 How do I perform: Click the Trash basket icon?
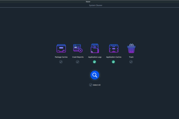(131, 48)
